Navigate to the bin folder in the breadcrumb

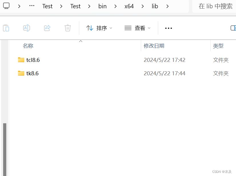click(102, 6)
